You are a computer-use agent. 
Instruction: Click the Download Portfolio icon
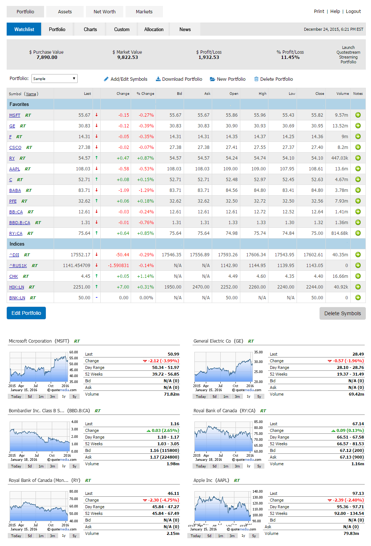pyautogui.click(x=158, y=79)
